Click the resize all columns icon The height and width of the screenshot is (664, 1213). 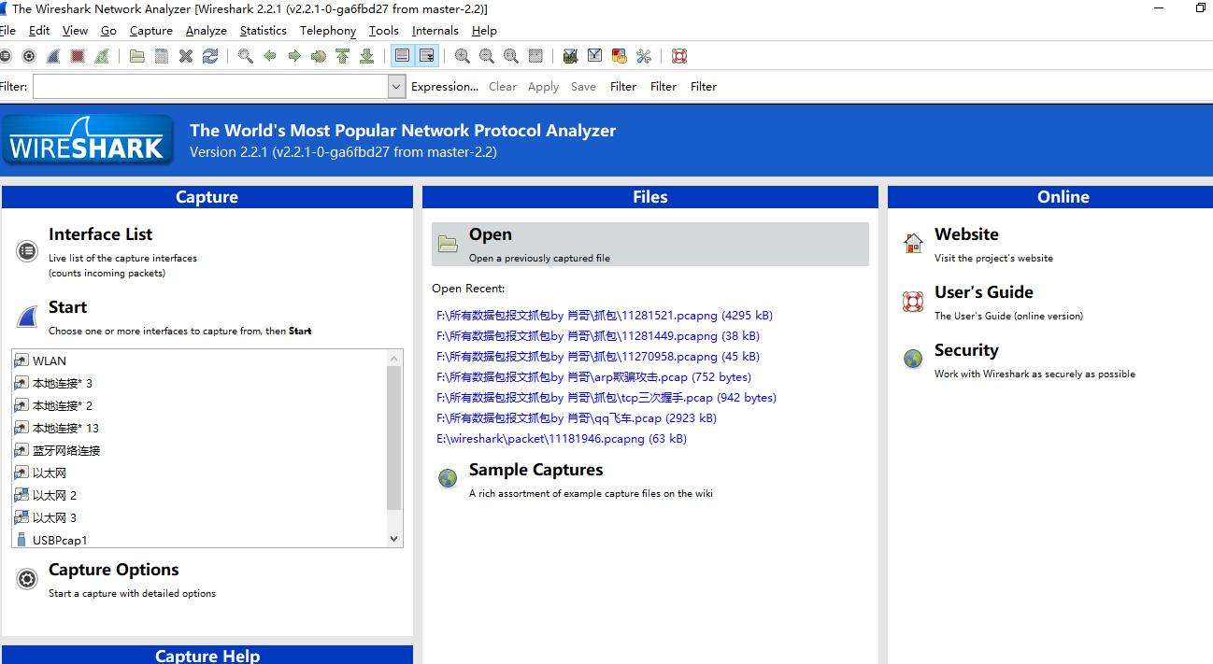point(535,56)
